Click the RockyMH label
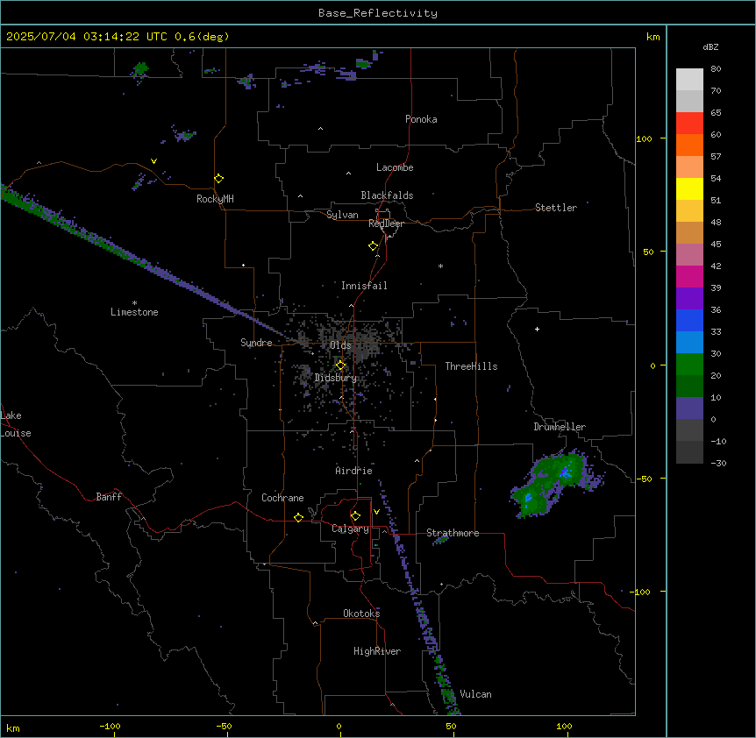756x738 pixels. pos(215,199)
